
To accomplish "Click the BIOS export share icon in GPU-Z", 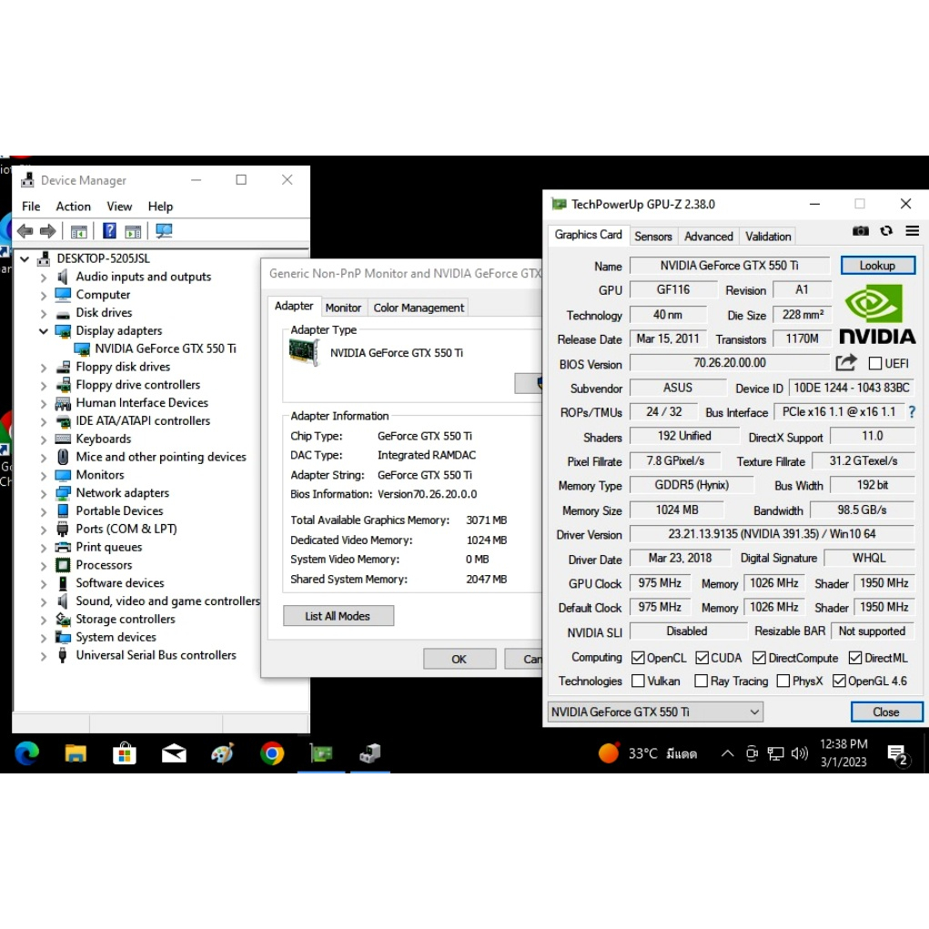I will (x=846, y=363).
